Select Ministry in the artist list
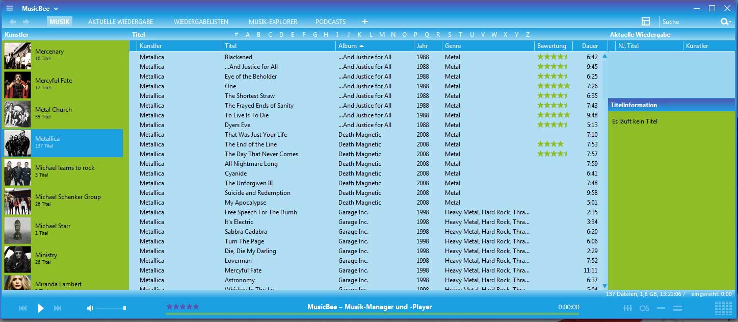The width and height of the screenshot is (738, 322). [x=63, y=259]
